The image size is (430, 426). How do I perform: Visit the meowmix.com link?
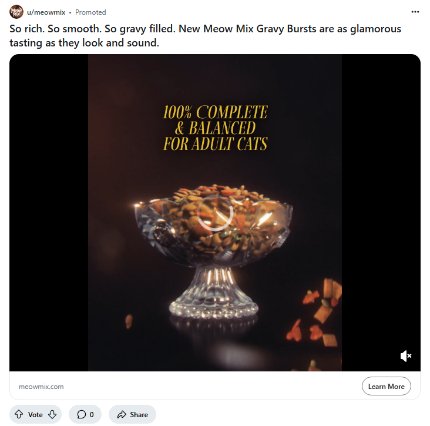41,387
